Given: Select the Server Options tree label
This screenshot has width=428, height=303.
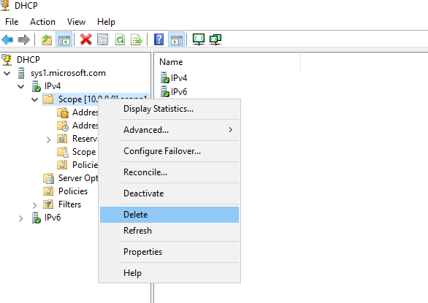Looking at the screenshot, I should point(78,178).
